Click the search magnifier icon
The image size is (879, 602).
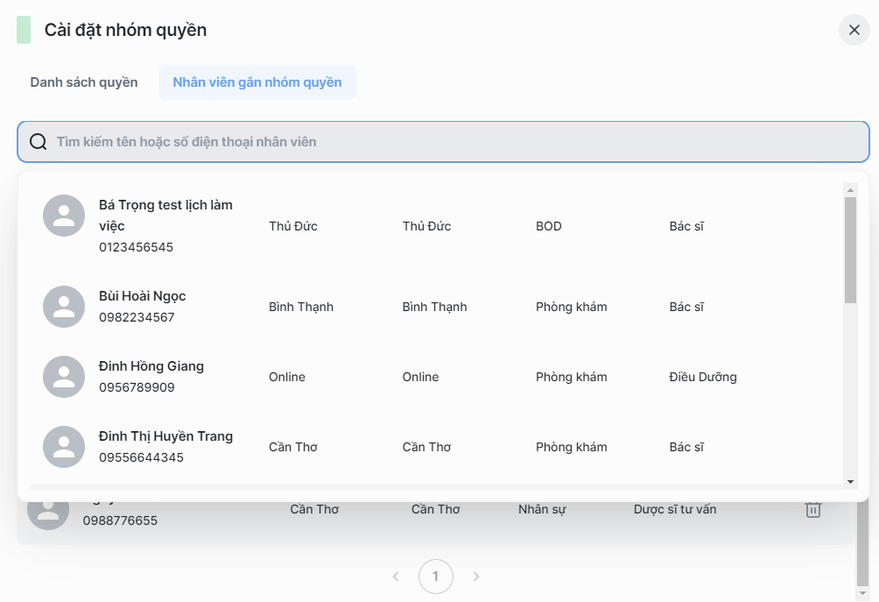39,142
